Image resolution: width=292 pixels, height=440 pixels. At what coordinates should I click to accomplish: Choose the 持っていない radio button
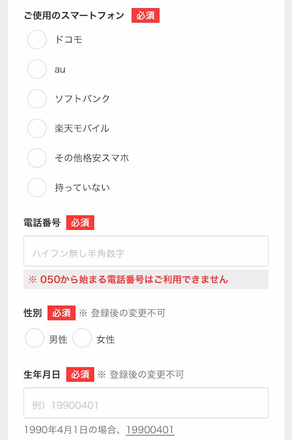tap(37, 187)
